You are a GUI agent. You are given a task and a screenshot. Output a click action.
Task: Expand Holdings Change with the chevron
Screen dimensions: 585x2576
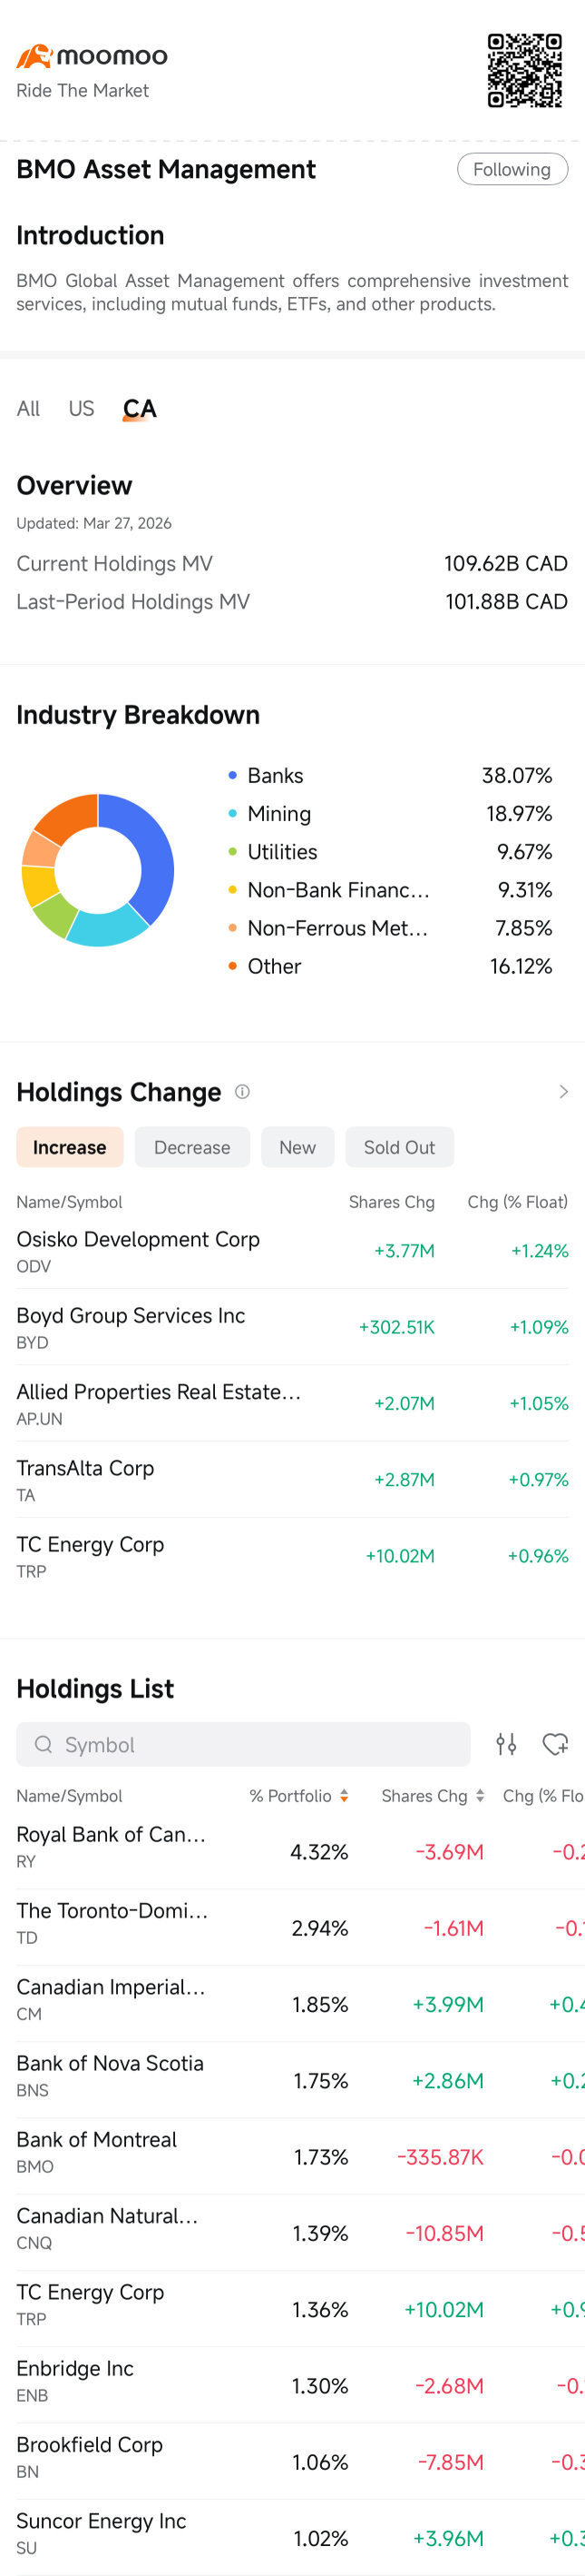563,1091
